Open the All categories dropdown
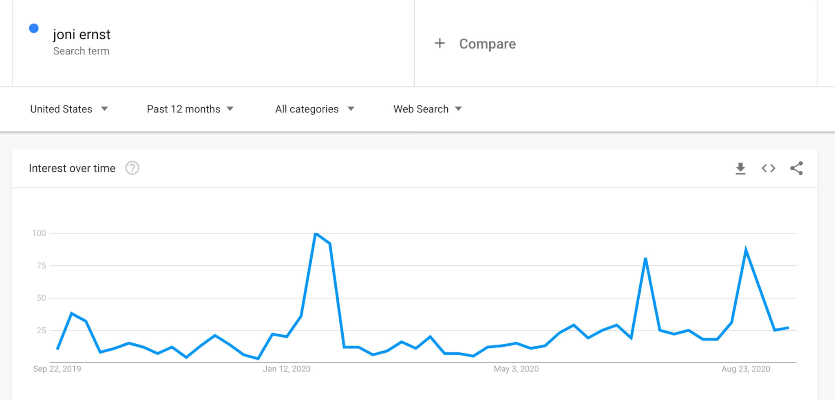Image resolution: width=835 pixels, height=400 pixels. coord(314,109)
